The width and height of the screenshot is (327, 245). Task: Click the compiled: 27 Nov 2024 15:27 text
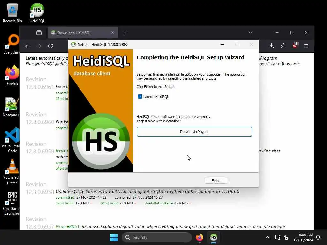point(139,197)
